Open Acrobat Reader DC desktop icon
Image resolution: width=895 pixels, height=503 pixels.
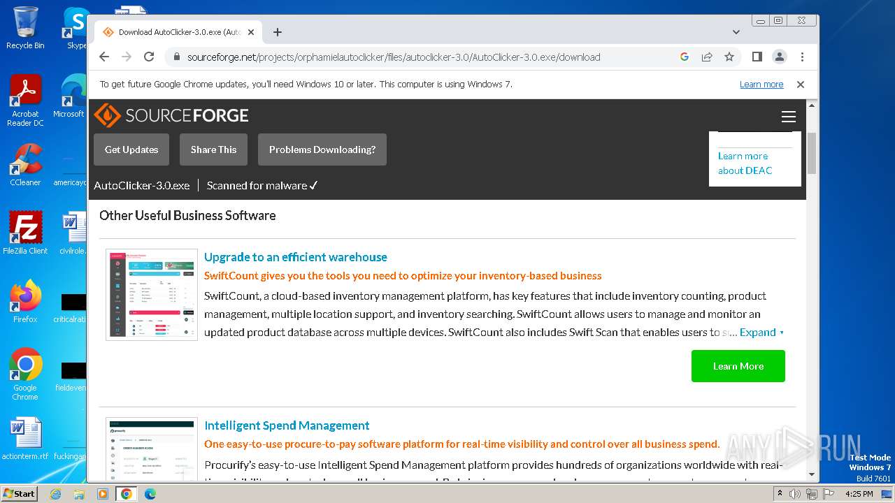pos(25,101)
